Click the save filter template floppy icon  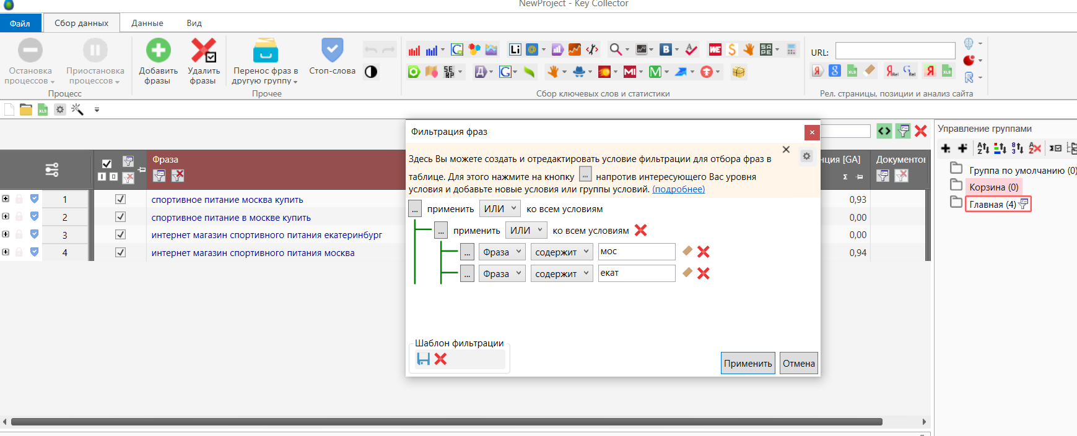click(x=423, y=359)
